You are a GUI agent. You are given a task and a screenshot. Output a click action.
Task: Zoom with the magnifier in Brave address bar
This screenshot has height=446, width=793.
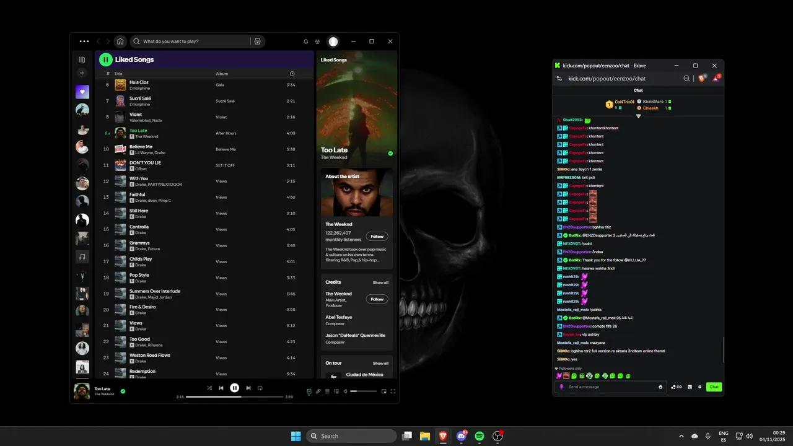pyautogui.click(x=686, y=79)
